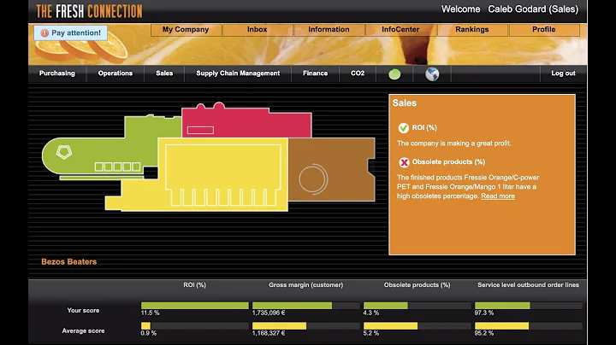Viewport: 616px width, 345px height.
Task: Go to the Information tab
Action: pos(329,30)
